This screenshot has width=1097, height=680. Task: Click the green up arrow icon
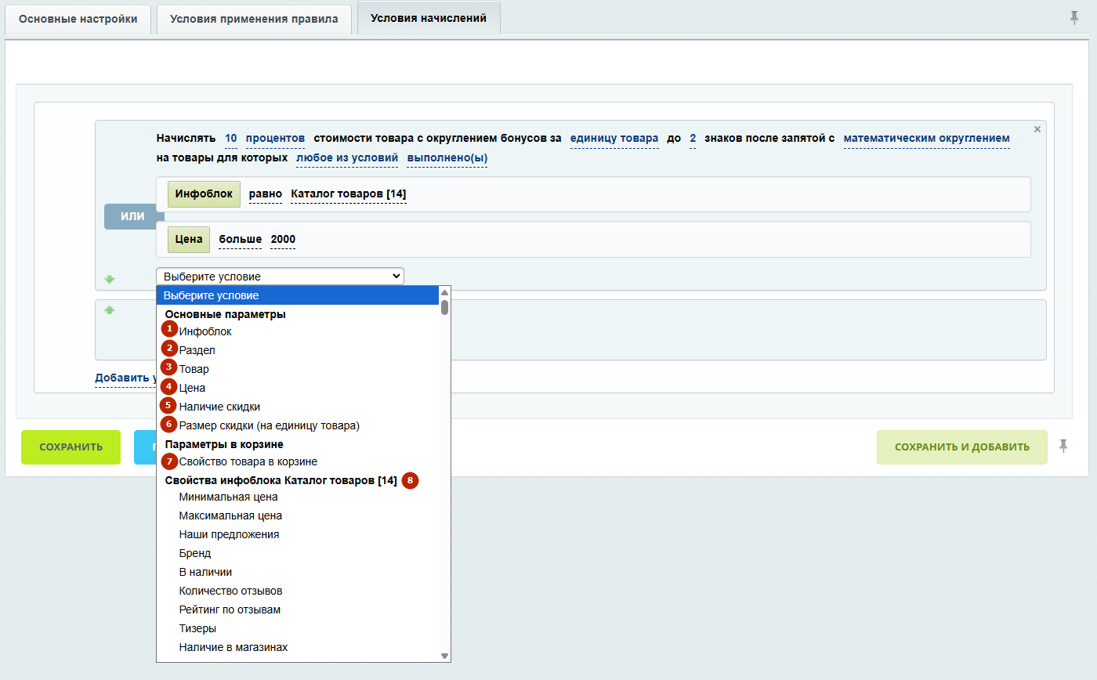tap(110, 309)
